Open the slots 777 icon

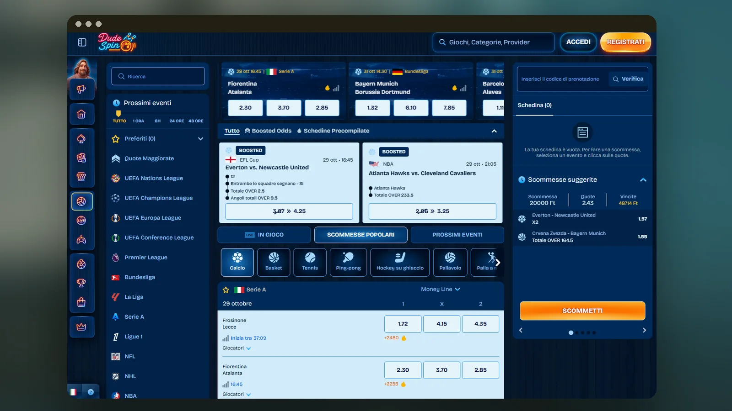(81, 177)
